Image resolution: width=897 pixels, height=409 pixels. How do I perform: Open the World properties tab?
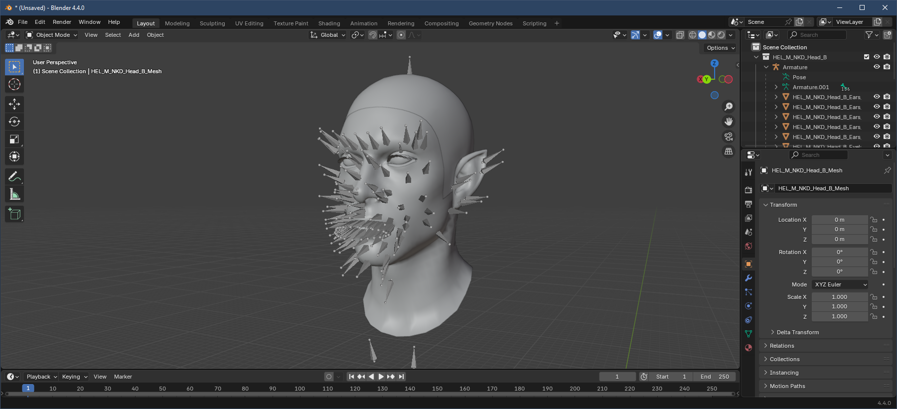pos(748,246)
